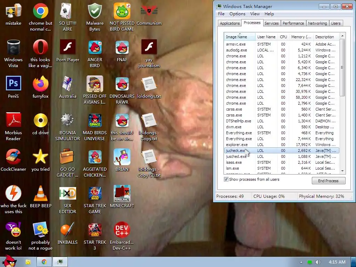Select the audiodg.exe process row
The width and height of the screenshot is (356, 267).
282,50
